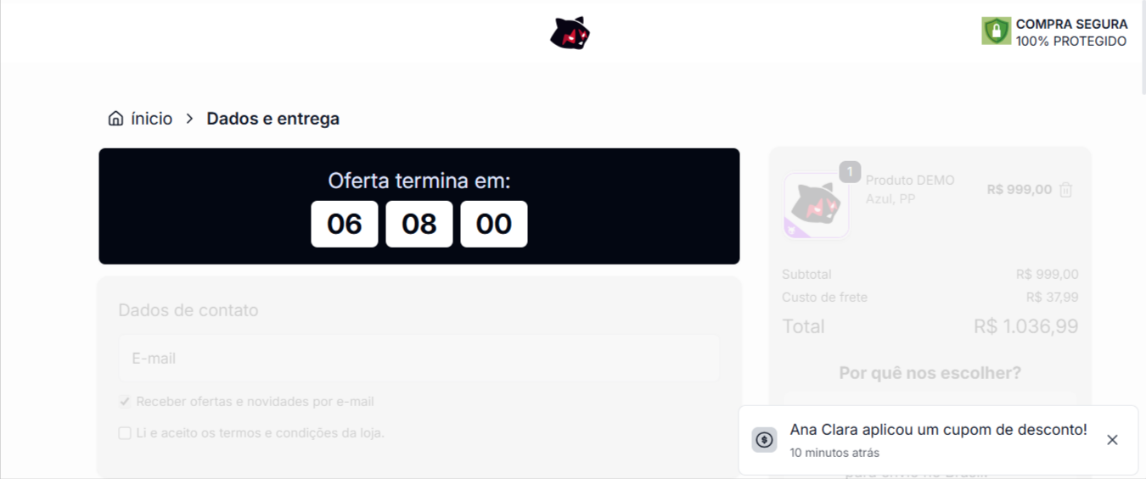Click the raccoon store logo in header
The height and width of the screenshot is (479, 1146).
(x=570, y=33)
